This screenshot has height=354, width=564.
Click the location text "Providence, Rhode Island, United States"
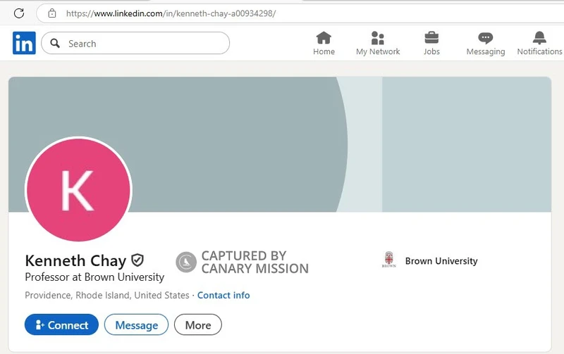(x=107, y=295)
